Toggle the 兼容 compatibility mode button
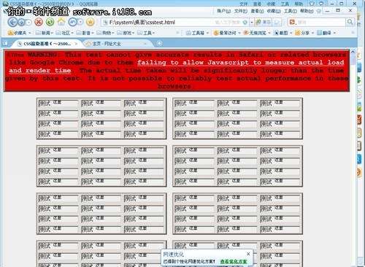The height and width of the screenshot is (267, 365). pyautogui.click(x=264, y=23)
